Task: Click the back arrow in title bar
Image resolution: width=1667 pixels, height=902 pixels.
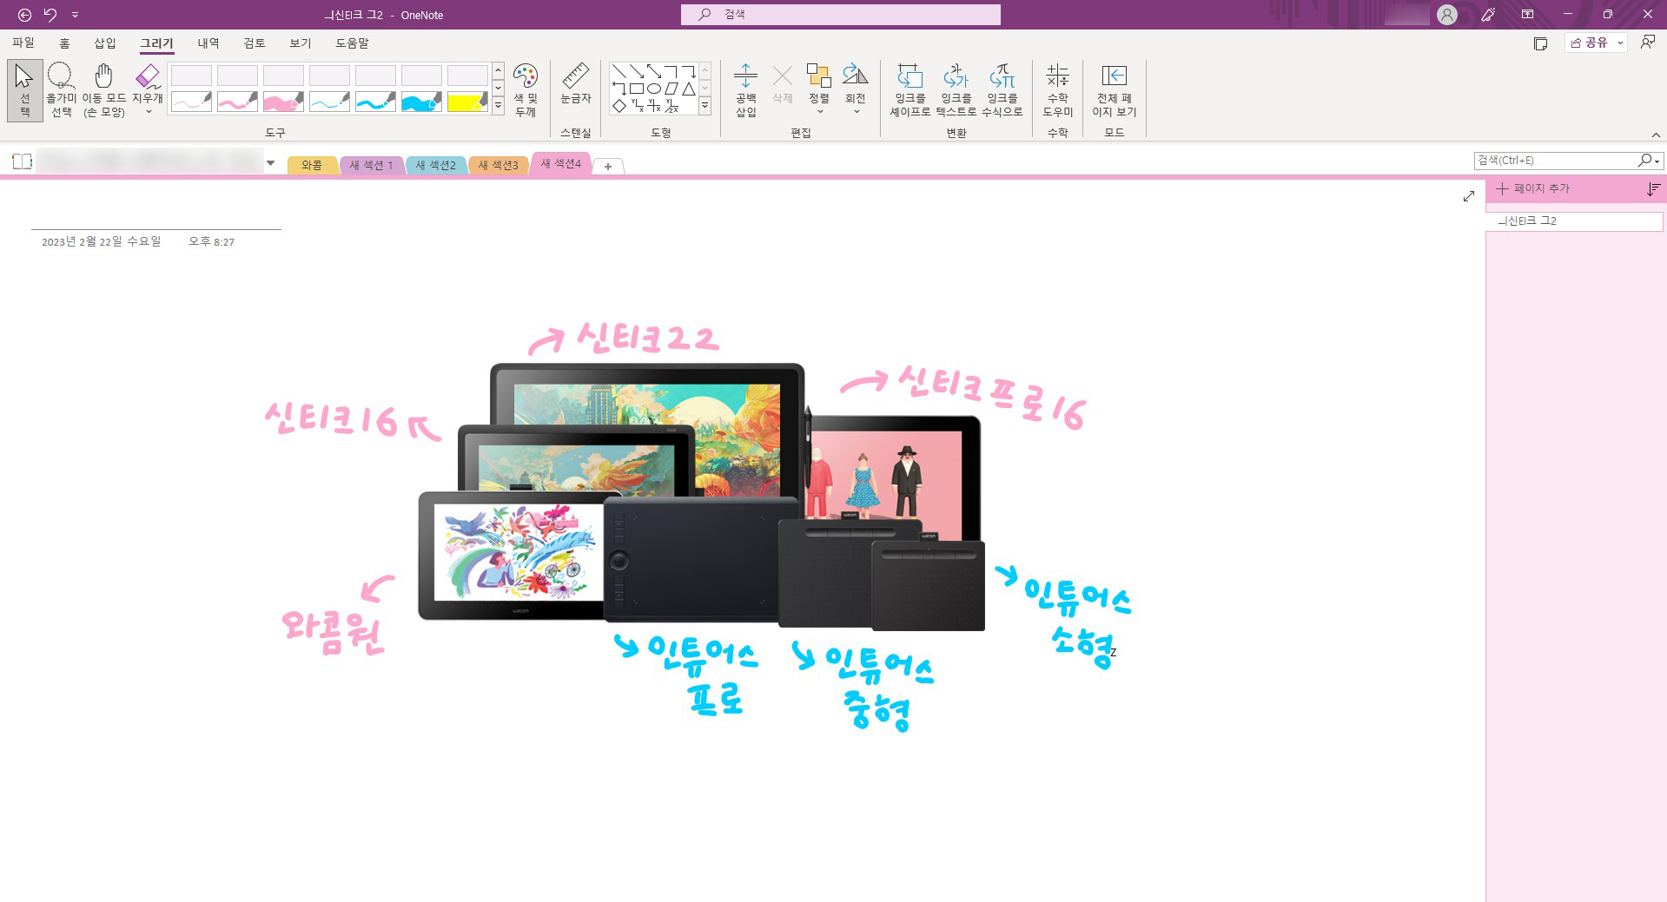Action: coord(24,15)
